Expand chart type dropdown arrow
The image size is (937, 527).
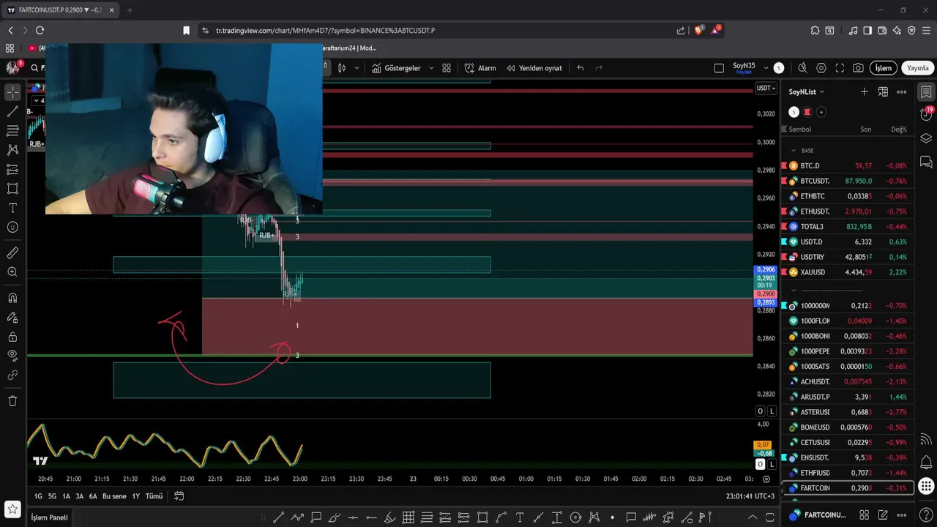coord(356,68)
